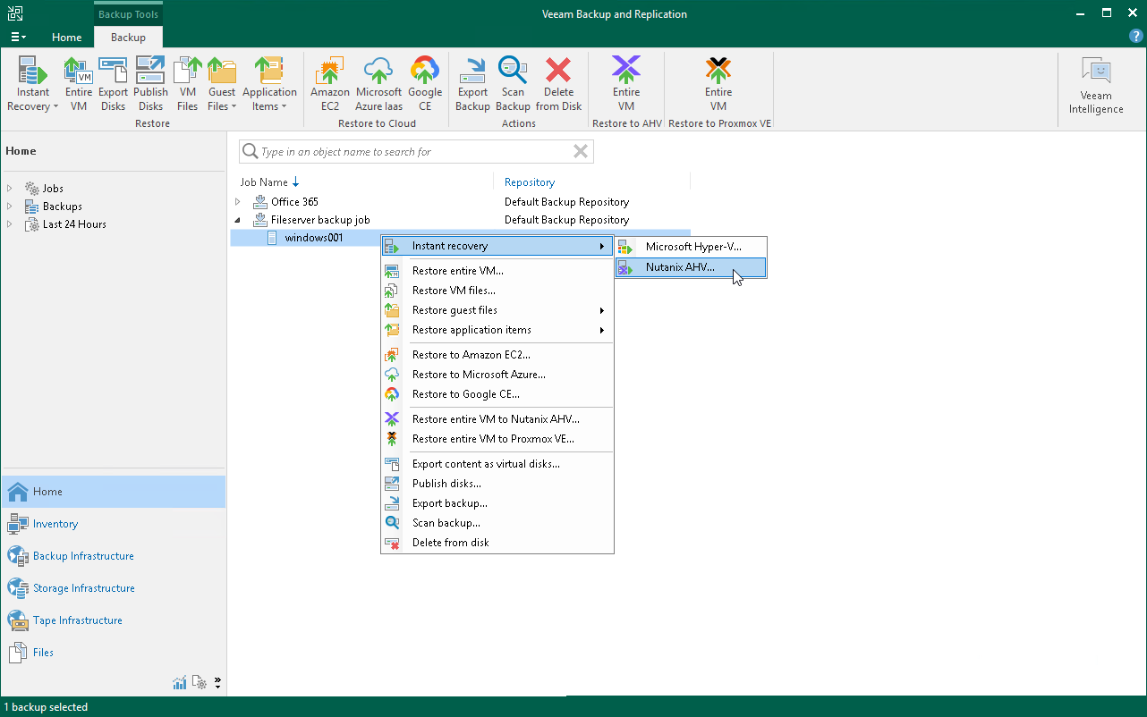Image resolution: width=1147 pixels, height=717 pixels.
Task: Choose Microsoft Hyper-V... from the submenu
Action: point(691,247)
